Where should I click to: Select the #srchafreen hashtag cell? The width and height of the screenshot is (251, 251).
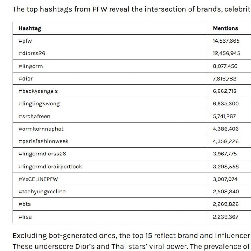tap(34, 116)
